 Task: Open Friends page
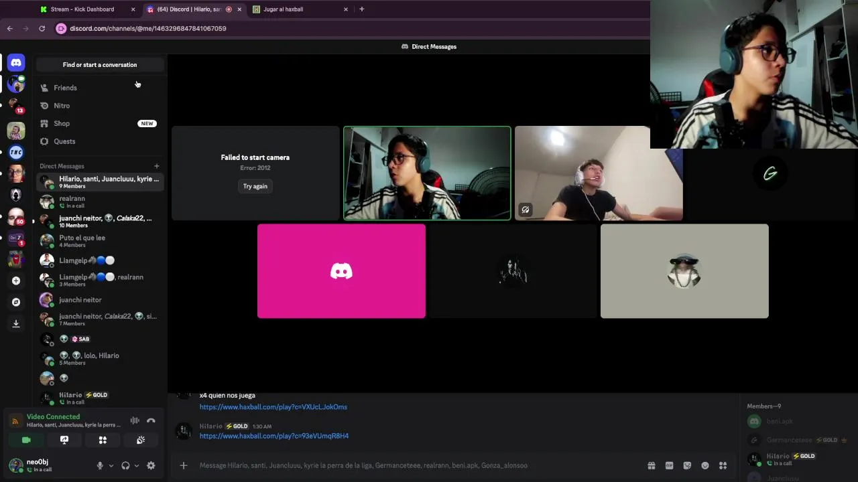[x=99, y=88]
